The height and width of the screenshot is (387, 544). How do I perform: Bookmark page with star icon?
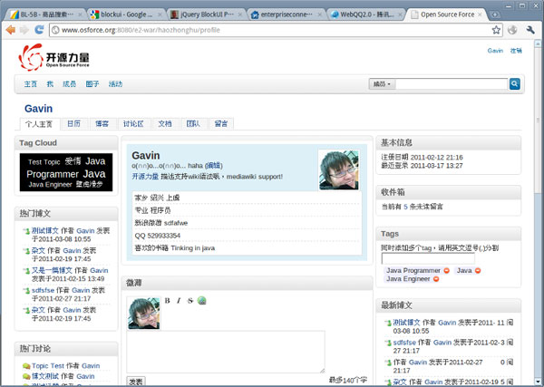496,30
